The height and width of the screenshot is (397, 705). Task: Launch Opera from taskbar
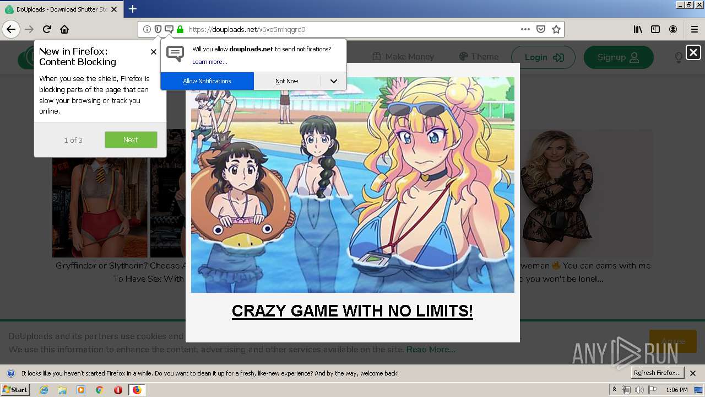pyautogui.click(x=118, y=390)
